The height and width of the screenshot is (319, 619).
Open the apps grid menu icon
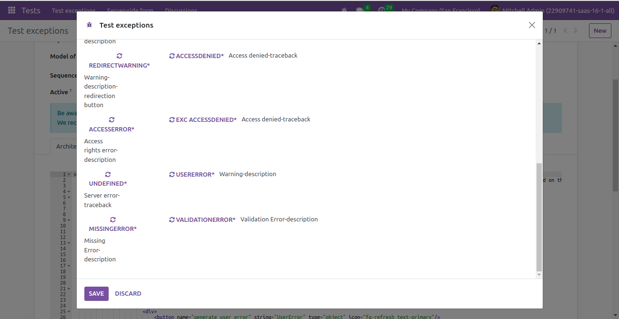click(x=11, y=10)
